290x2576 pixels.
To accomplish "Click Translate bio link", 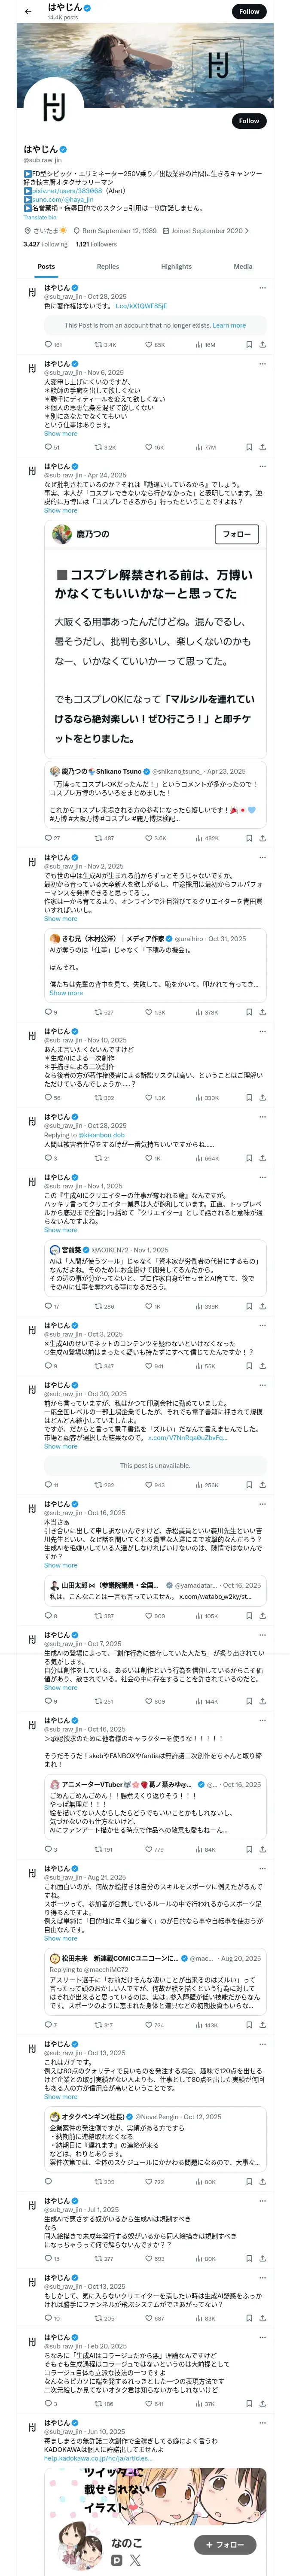I will tap(40, 217).
